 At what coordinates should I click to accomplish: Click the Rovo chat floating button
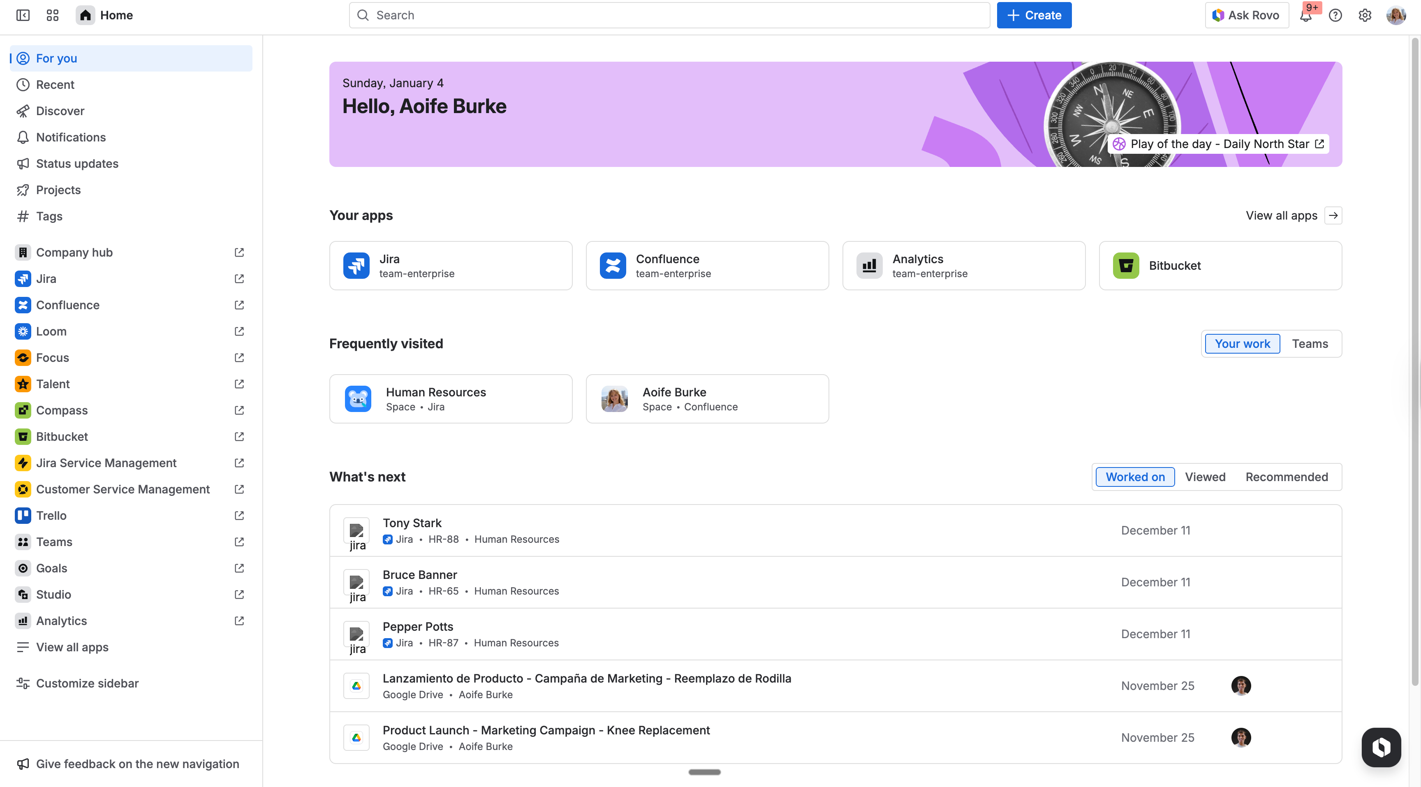(1381, 747)
